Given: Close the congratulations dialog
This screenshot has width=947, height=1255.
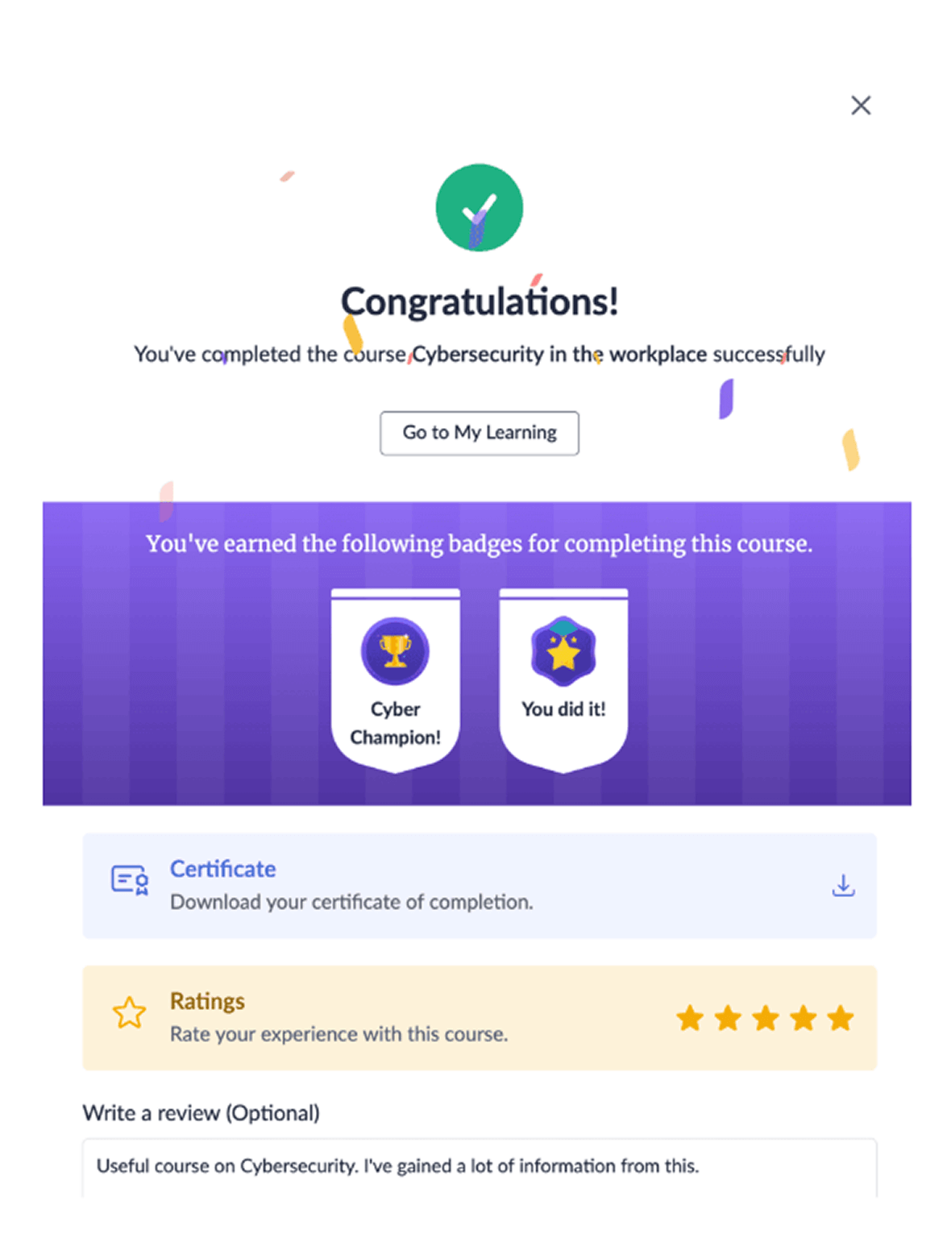Looking at the screenshot, I should (x=861, y=106).
